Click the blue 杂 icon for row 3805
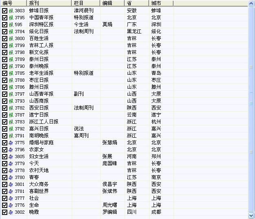 (x=11, y=156)
